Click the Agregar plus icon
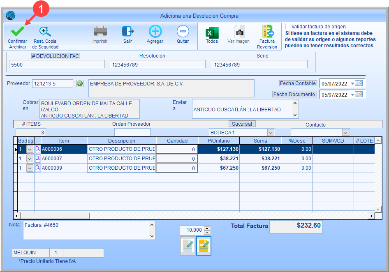389x272 pixels. [x=155, y=32]
